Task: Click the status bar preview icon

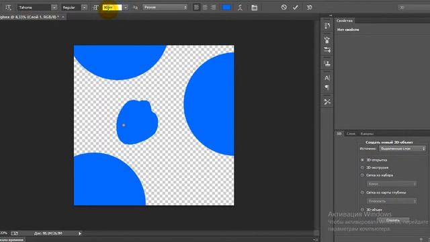Action: (x=15, y=233)
